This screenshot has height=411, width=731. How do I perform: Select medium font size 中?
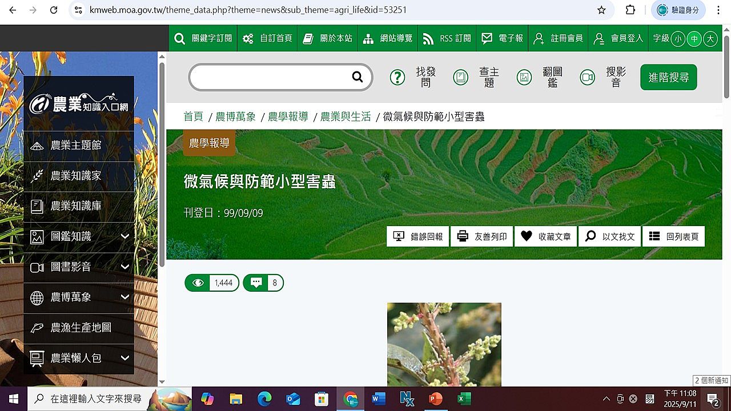click(694, 38)
